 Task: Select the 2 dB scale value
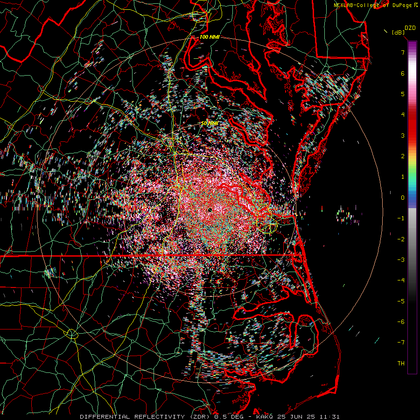(x=403, y=156)
